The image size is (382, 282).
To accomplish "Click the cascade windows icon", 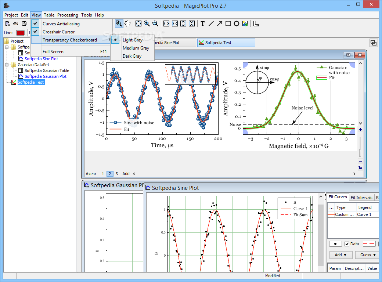I will tap(373, 43).
